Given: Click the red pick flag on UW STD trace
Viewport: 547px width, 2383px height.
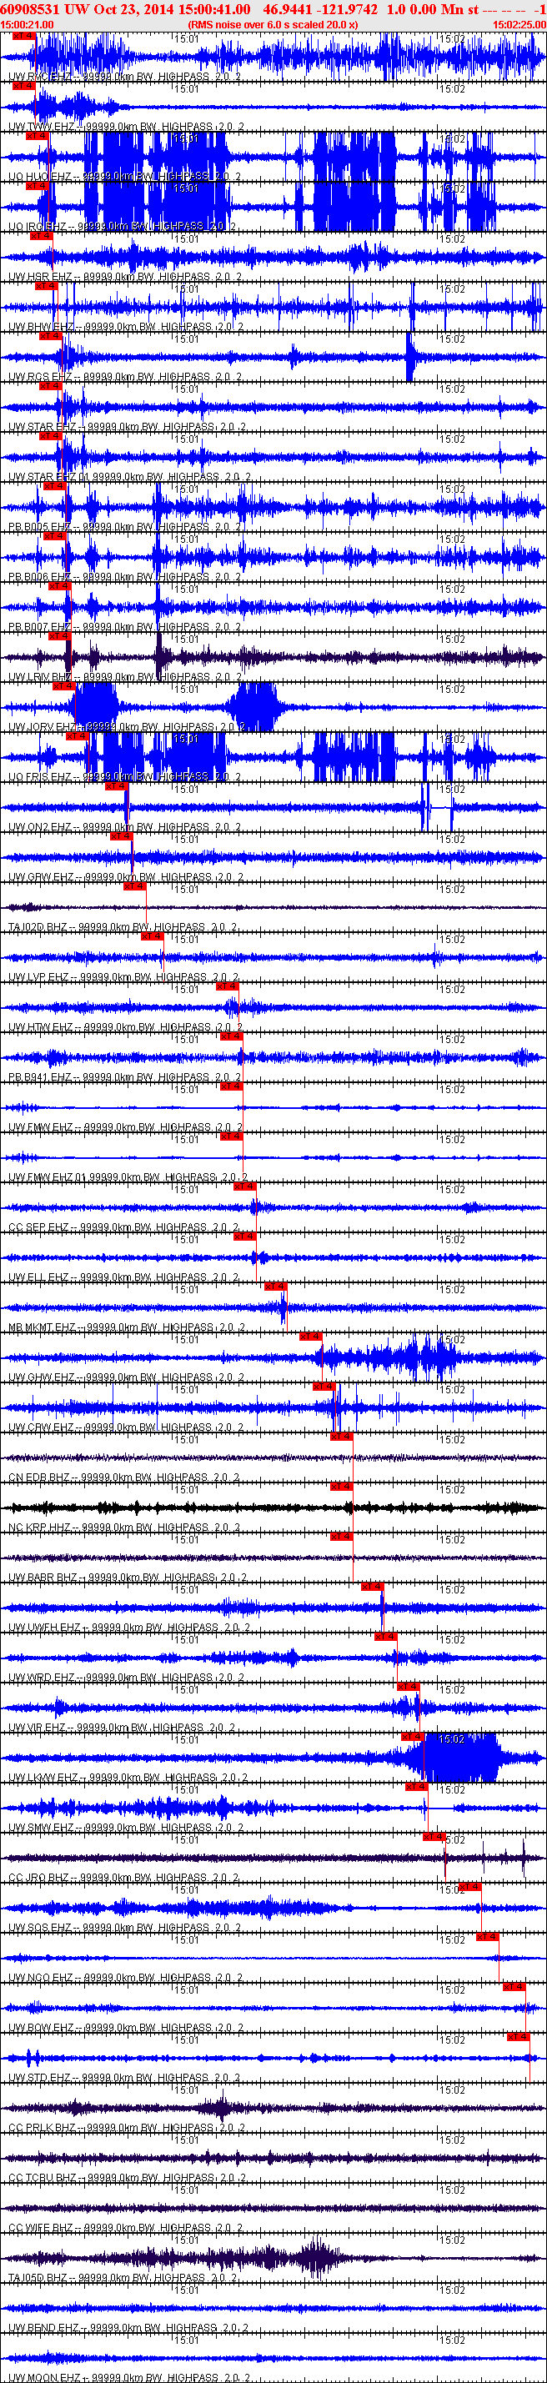Looking at the screenshot, I should (519, 2037).
